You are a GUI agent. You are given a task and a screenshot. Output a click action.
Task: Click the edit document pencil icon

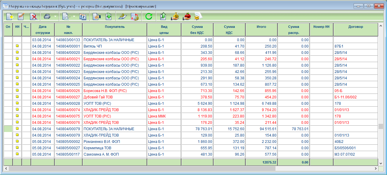(21, 16)
